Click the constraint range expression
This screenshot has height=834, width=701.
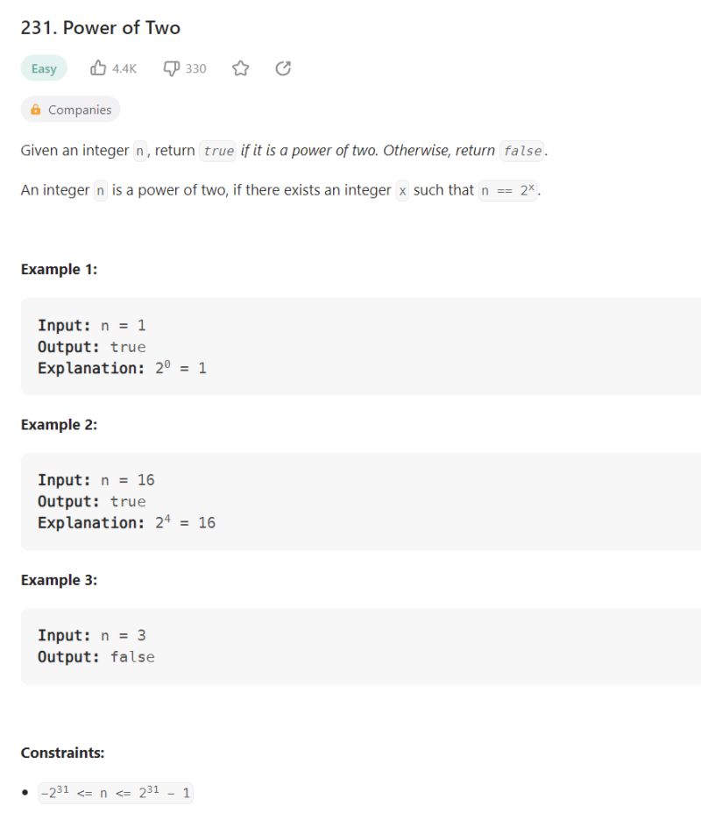coord(116,793)
